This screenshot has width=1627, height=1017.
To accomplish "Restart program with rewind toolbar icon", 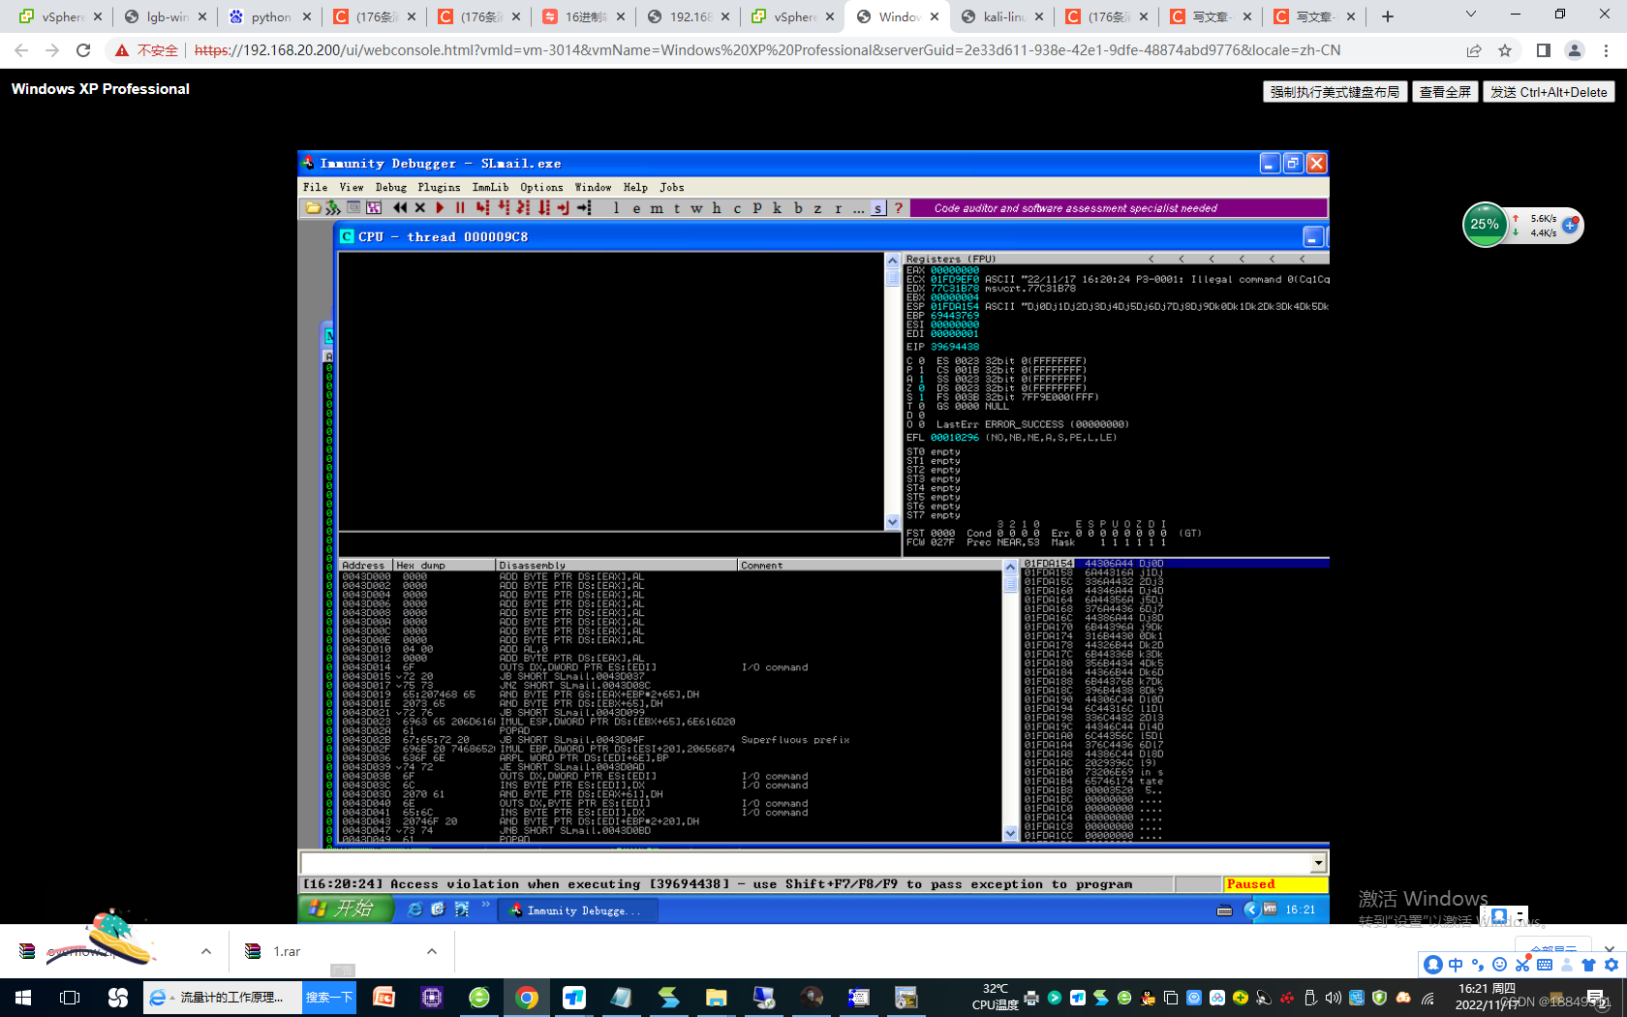I will (400, 208).
